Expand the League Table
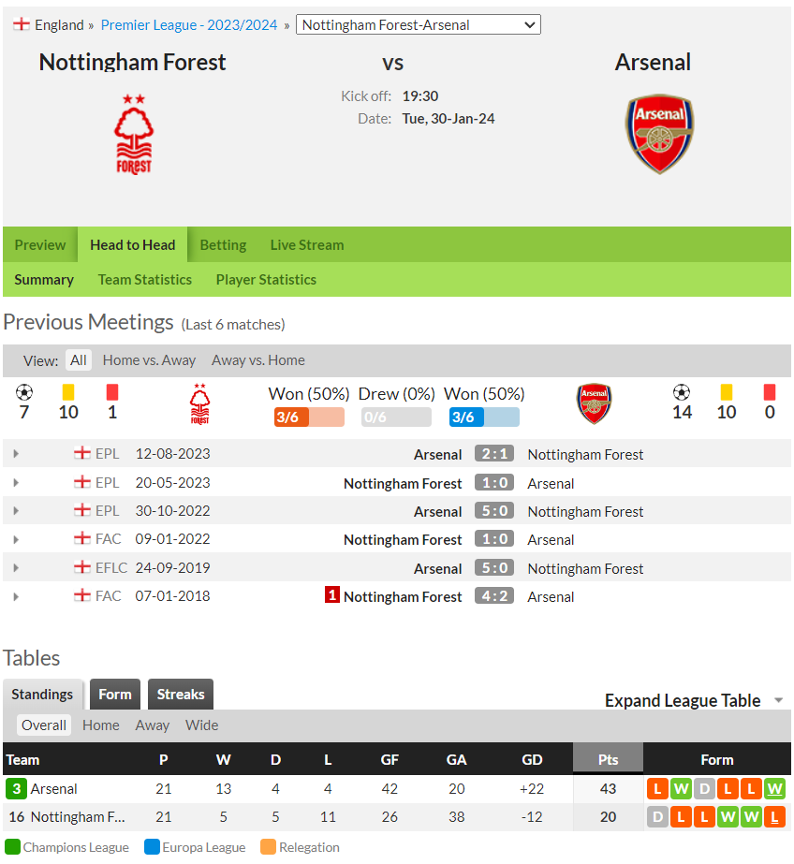Image resolution: width=794 pixels, height=864 pixels. click(x=693, y=700)
